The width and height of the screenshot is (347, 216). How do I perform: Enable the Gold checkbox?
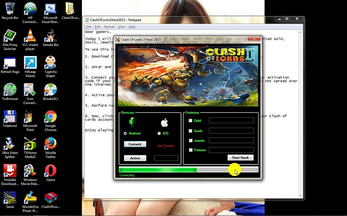click(x=190, y=121)
